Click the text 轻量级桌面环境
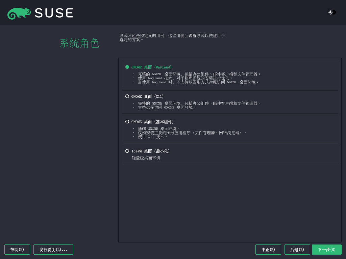 click(146, 158)
